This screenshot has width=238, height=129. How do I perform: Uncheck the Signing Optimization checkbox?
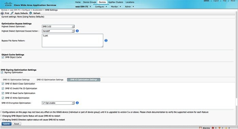pos(2,73)
